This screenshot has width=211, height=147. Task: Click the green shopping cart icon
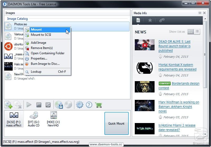coord(99,105)
